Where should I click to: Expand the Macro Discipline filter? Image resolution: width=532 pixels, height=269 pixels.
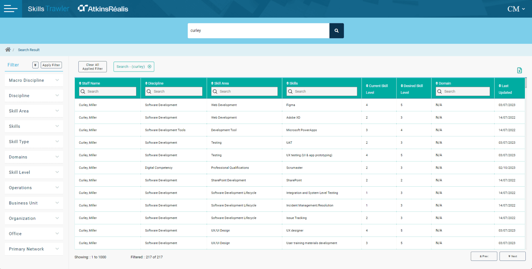tap(34, 80)
